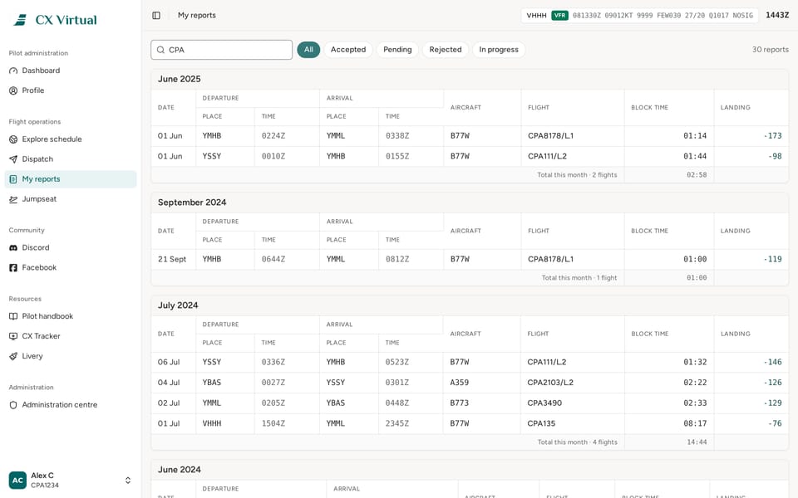Expand the Alex C account switcher chevron

pyautogui.click(x=128, y=481)
